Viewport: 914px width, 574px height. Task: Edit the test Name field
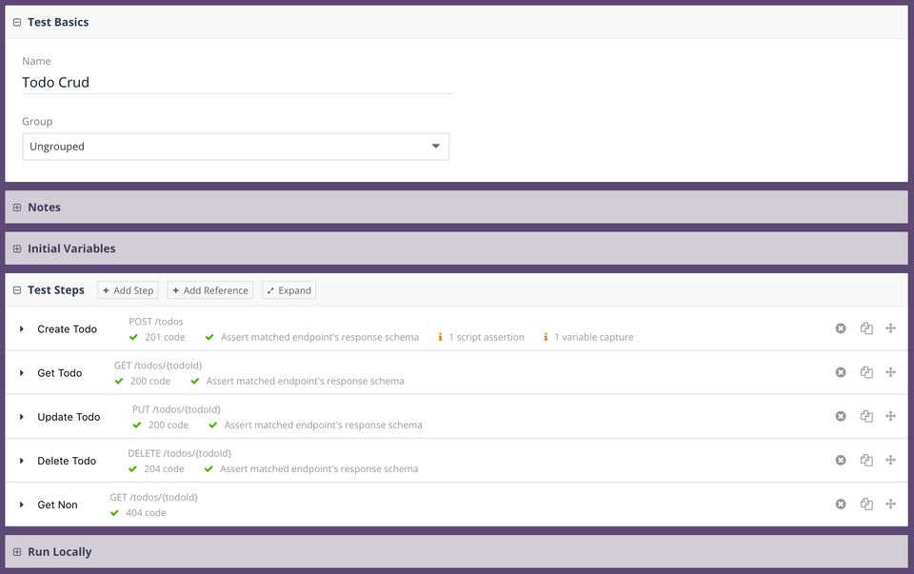(x=237, y=83)
